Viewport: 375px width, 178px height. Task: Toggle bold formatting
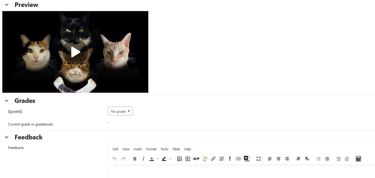[135, 159]
